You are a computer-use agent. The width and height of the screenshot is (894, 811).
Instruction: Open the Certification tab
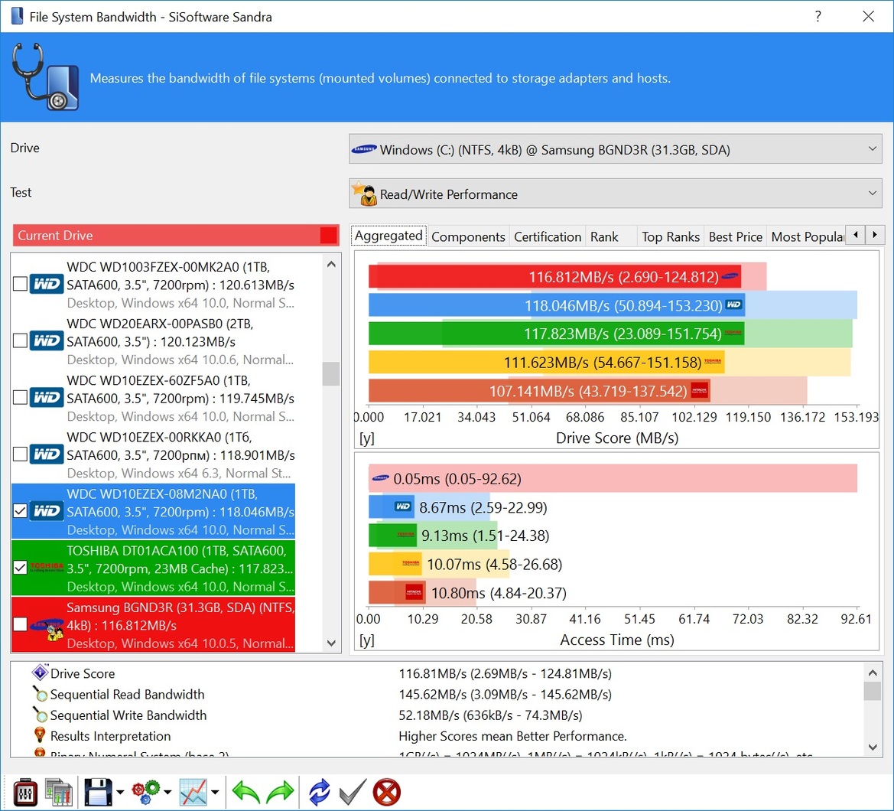[548, 236]
